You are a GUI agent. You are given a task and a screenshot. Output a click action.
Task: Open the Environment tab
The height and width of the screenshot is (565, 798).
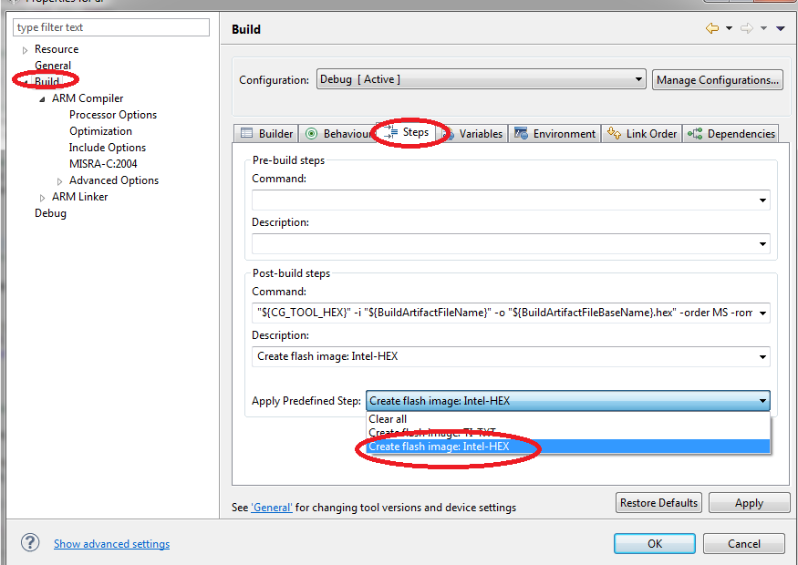pos(554,133)
